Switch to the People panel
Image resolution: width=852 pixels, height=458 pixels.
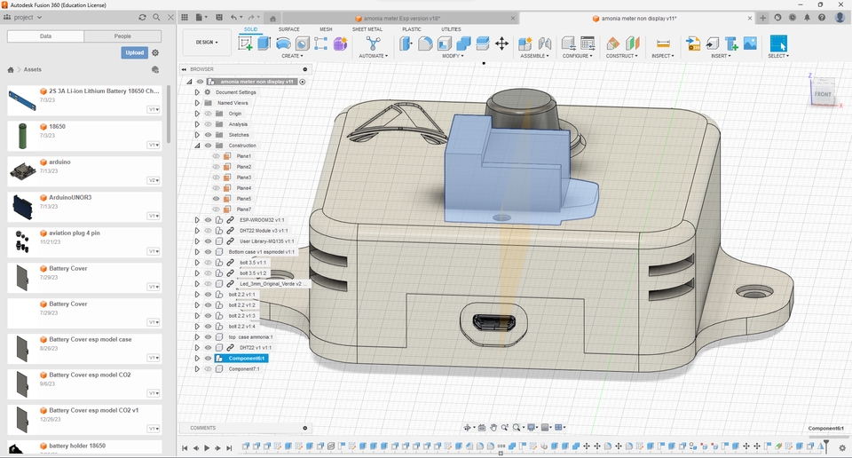pyautogui.click(x=122, y=36)
